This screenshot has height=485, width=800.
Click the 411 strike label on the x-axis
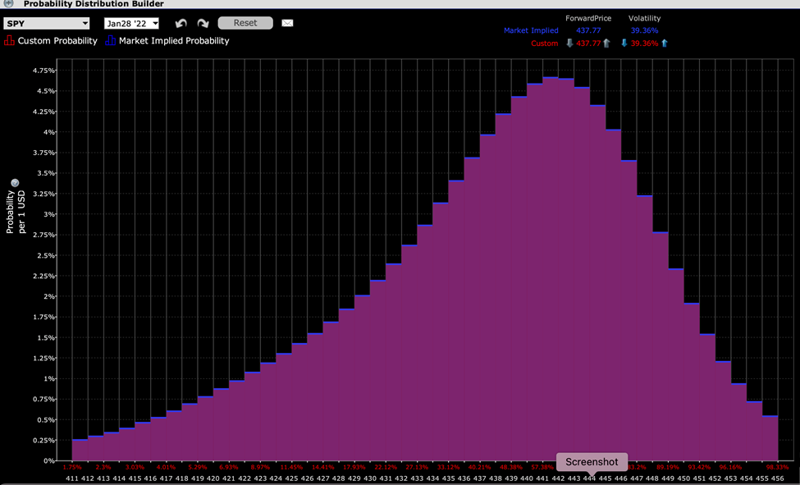pyautogui.click(x=72, y=478)
